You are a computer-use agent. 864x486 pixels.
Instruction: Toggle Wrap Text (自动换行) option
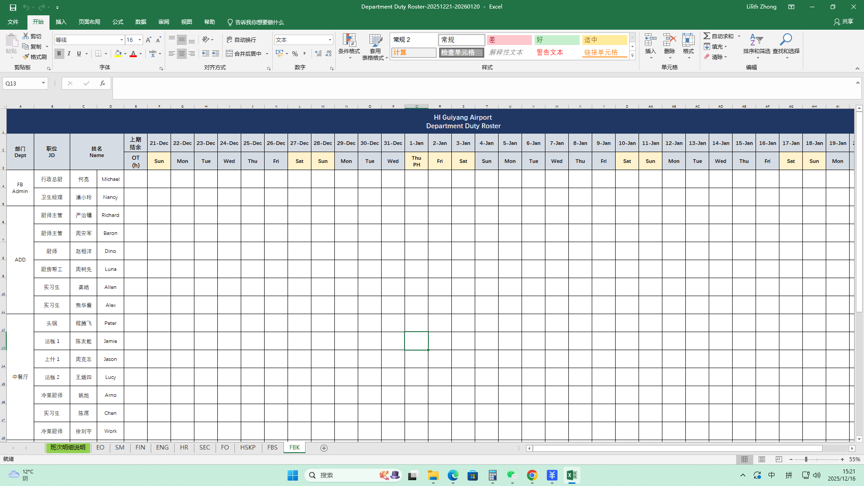241,40
